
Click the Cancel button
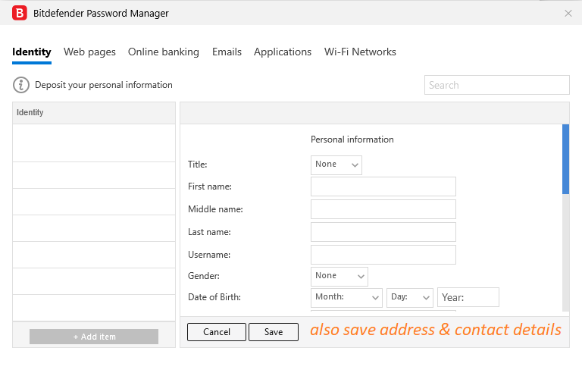(x=217, y=332)
